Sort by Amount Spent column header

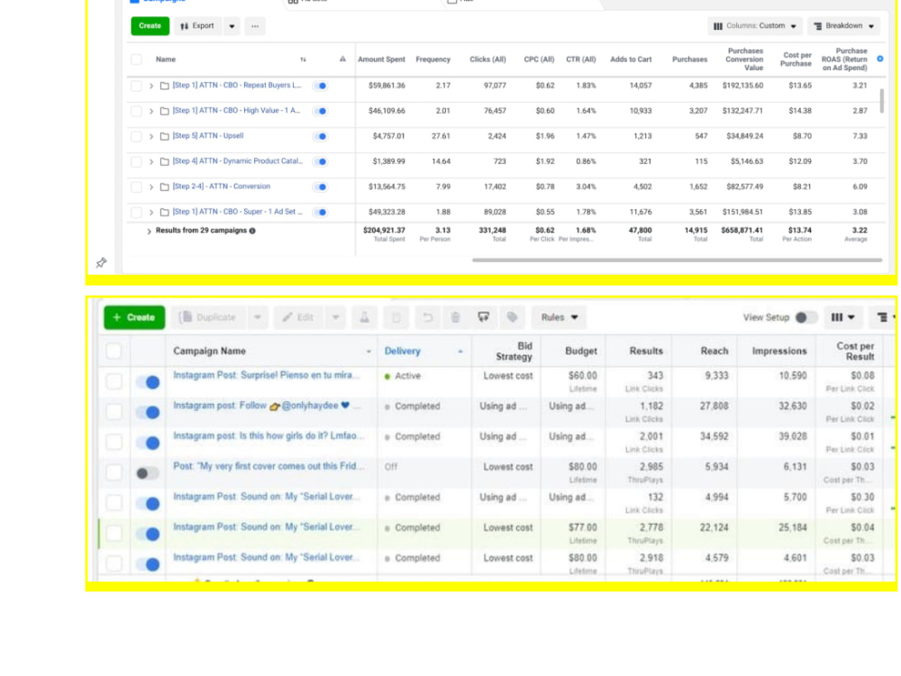coord(381,59)
